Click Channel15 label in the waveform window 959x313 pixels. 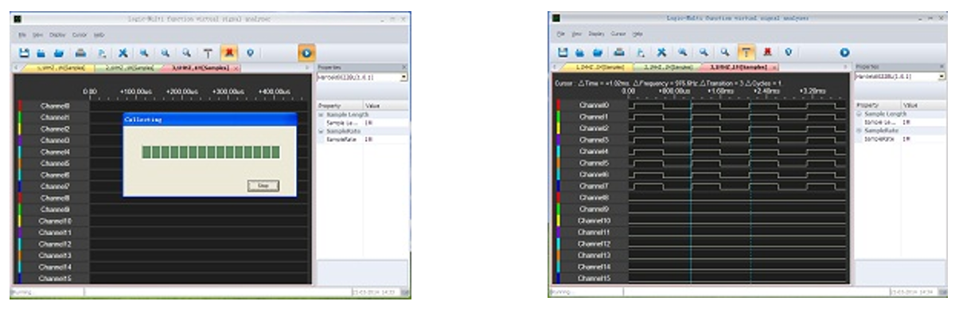coord(594,278)
